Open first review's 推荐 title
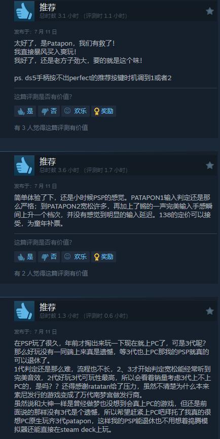Screen dimensions: 220x439 click(48, 7)
